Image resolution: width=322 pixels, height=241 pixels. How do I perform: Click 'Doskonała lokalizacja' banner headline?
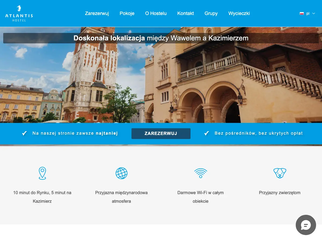(x=161, y=38)
